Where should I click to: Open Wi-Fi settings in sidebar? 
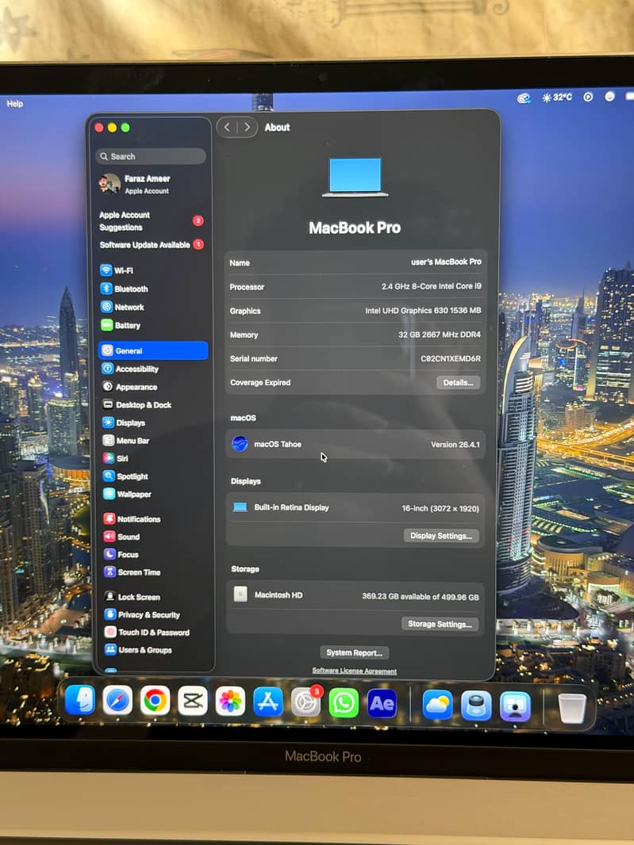click(x=117, y=270)
